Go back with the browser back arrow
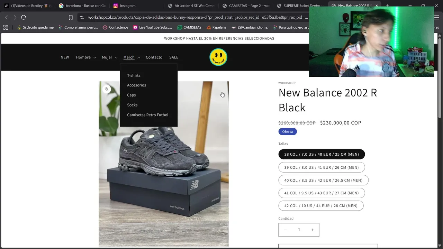This screenshot has width=443, height=249. [x=6, y=17]
